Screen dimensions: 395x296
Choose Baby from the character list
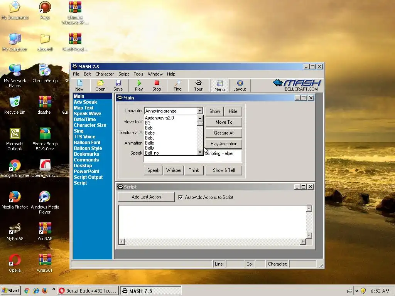170,138
